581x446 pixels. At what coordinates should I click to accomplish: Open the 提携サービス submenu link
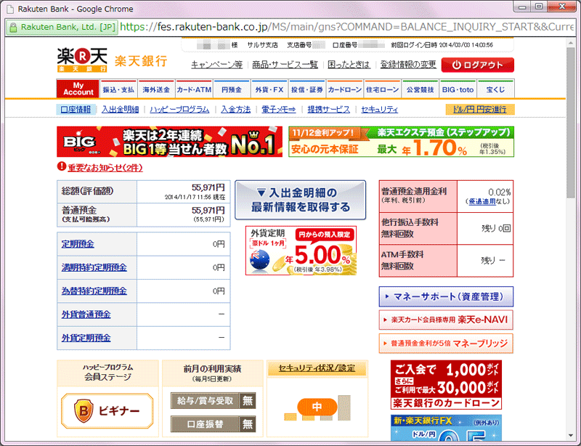click(x=329, y=110)
